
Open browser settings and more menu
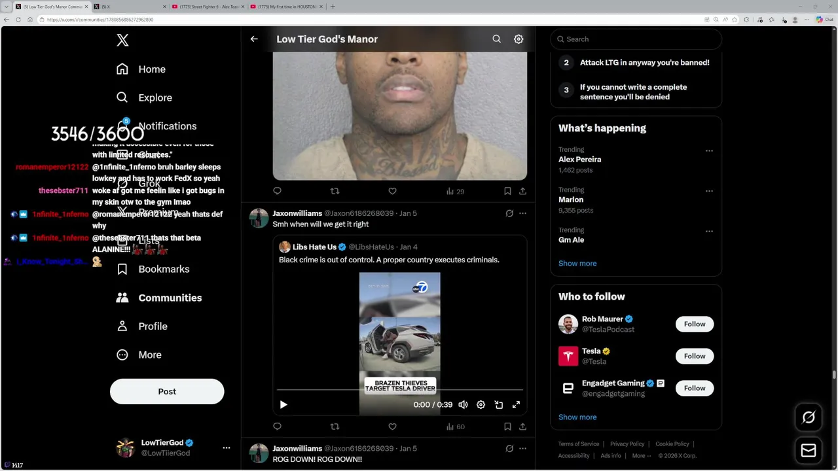[x=806, y=20]
